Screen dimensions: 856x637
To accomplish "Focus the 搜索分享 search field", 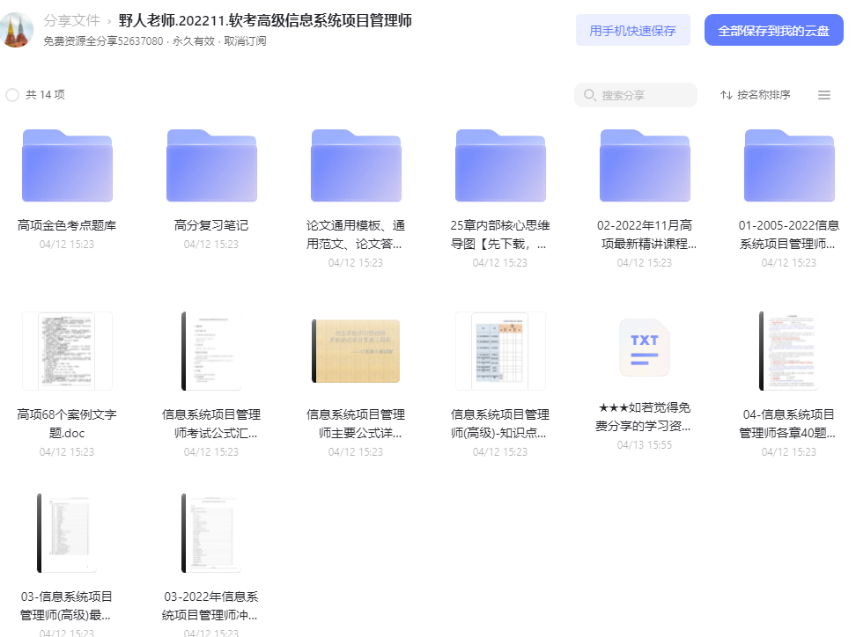I will click(x=636, y=95).
